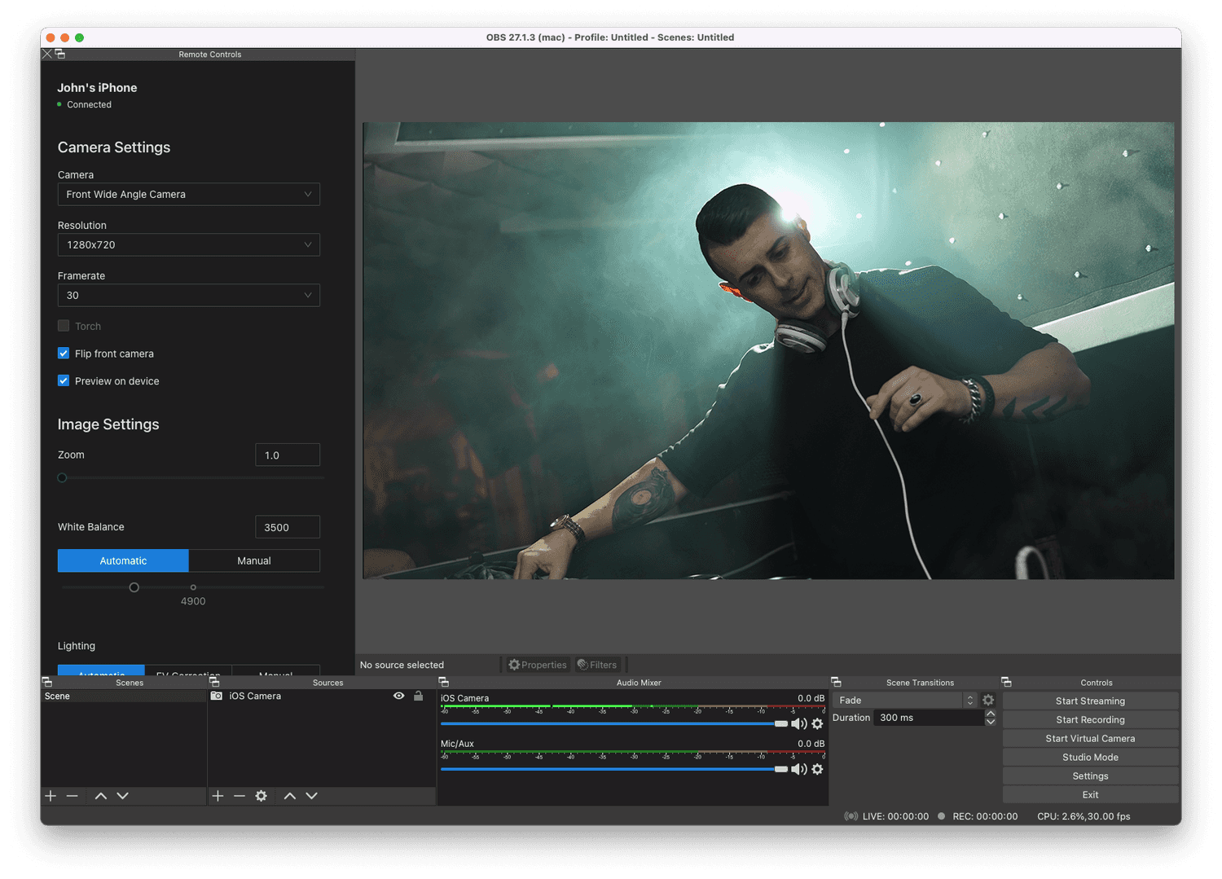Viewport: 1222px width, 879px height.
Task: Mute the Mic/Aux audio source
Action: click(799, 769)
